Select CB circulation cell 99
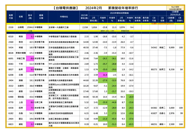 pos(180,113)
